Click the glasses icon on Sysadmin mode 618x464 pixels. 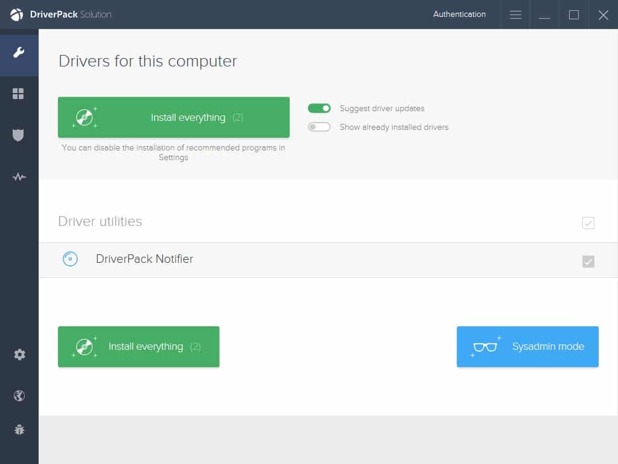tap(485, 347)
